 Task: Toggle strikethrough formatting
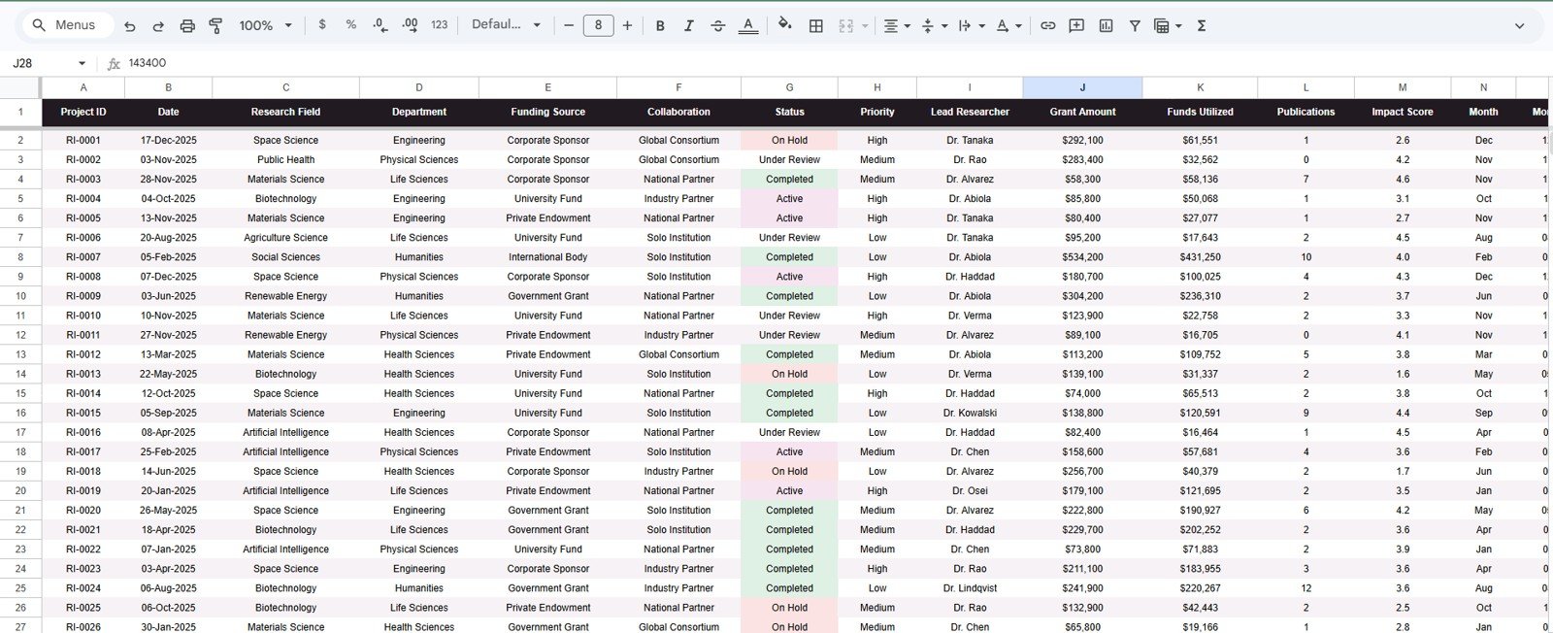(717, 26)
